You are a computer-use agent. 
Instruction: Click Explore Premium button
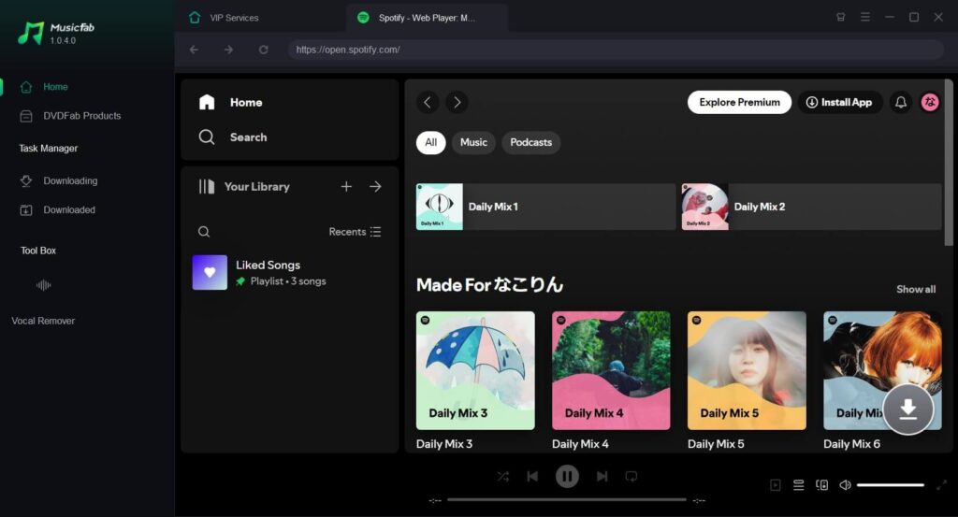(739, 102)
